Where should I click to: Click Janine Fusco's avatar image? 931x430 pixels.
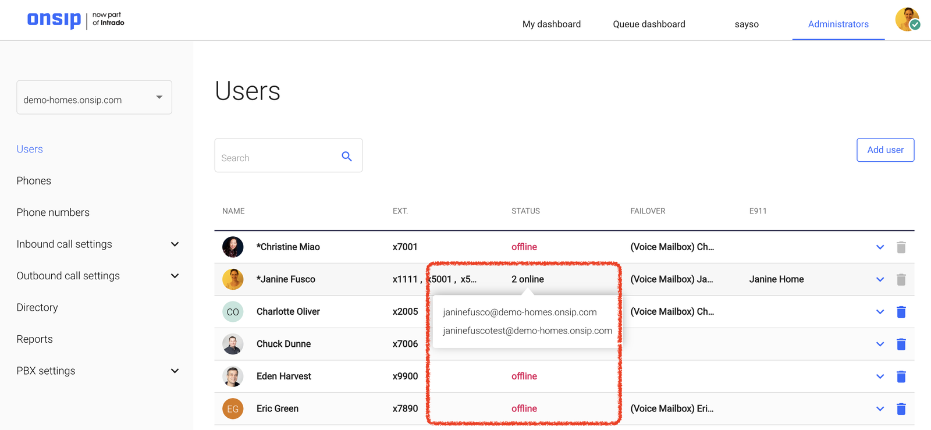233,279
